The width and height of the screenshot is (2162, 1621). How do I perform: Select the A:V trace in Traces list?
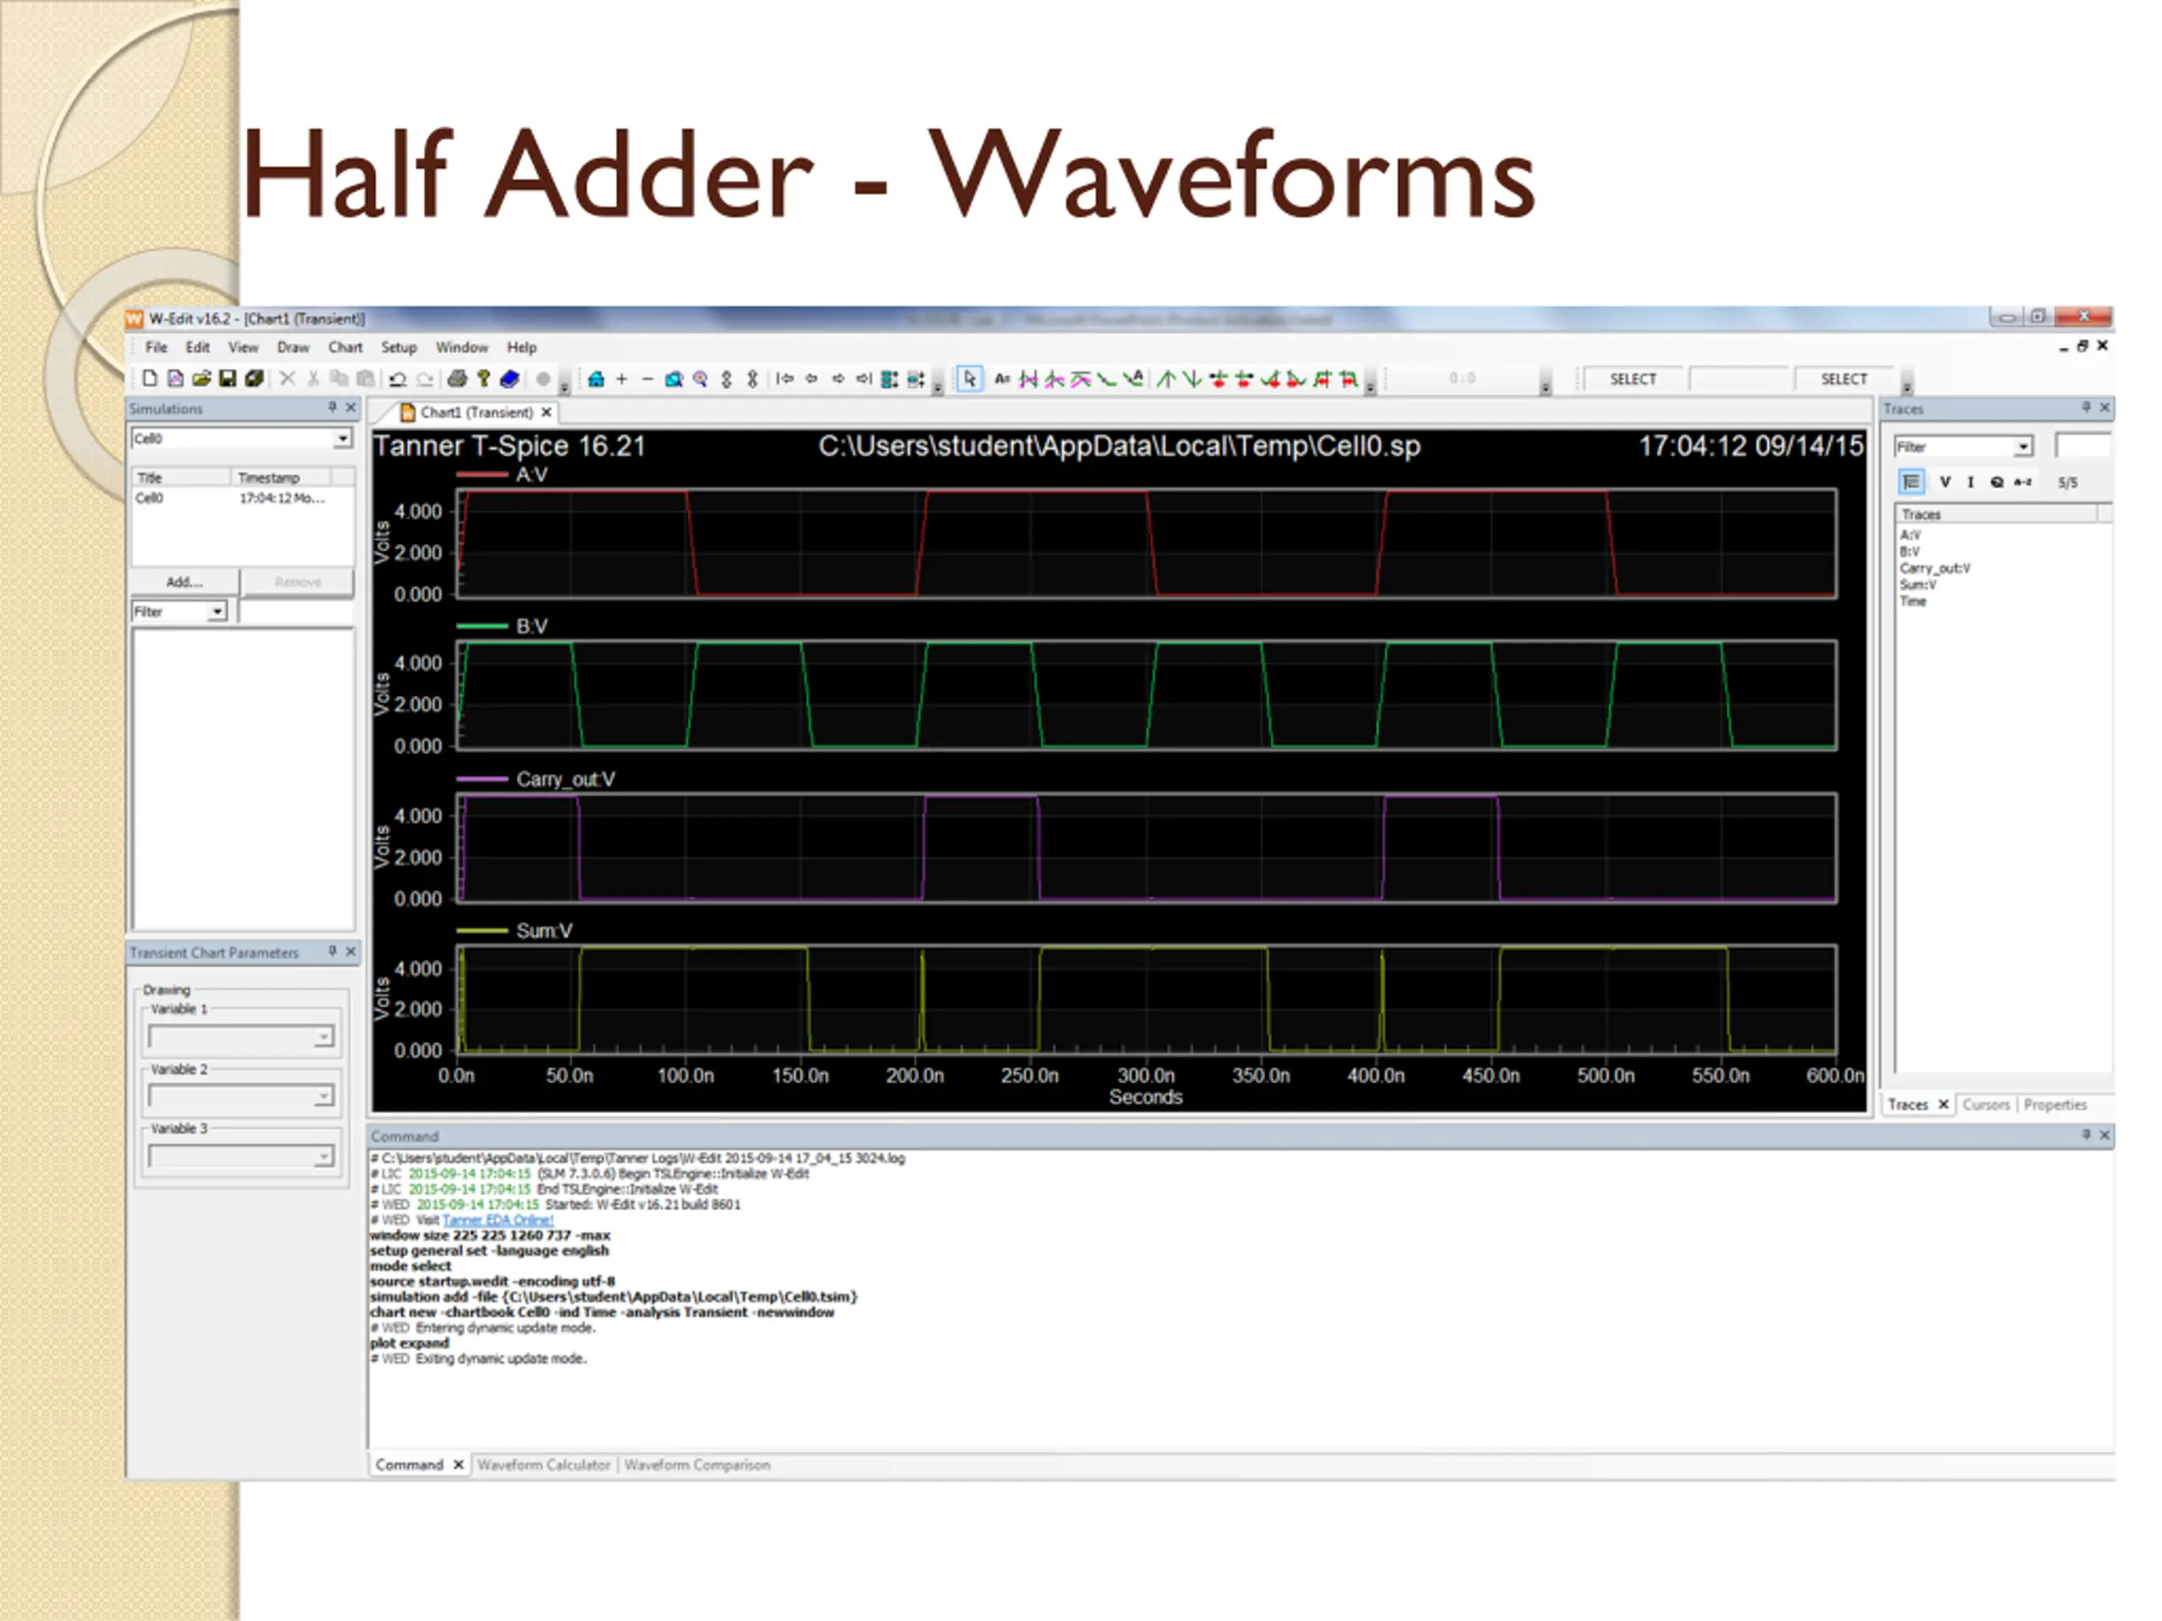[1909, 535]
